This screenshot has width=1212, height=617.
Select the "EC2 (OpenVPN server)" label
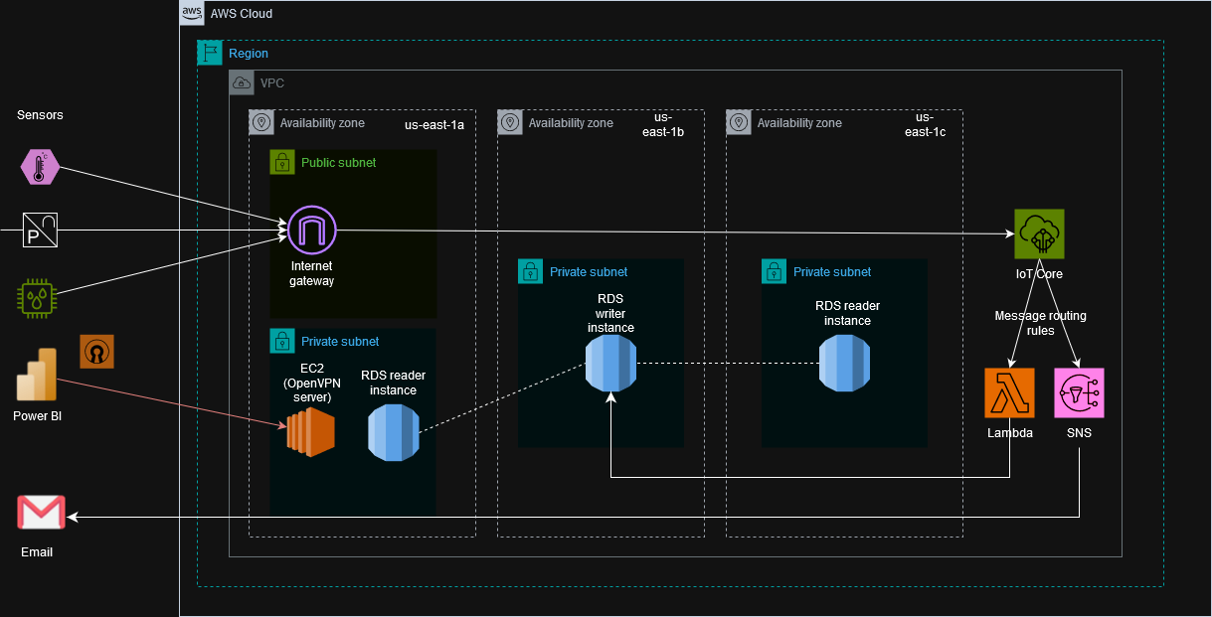tap(311, 383)
